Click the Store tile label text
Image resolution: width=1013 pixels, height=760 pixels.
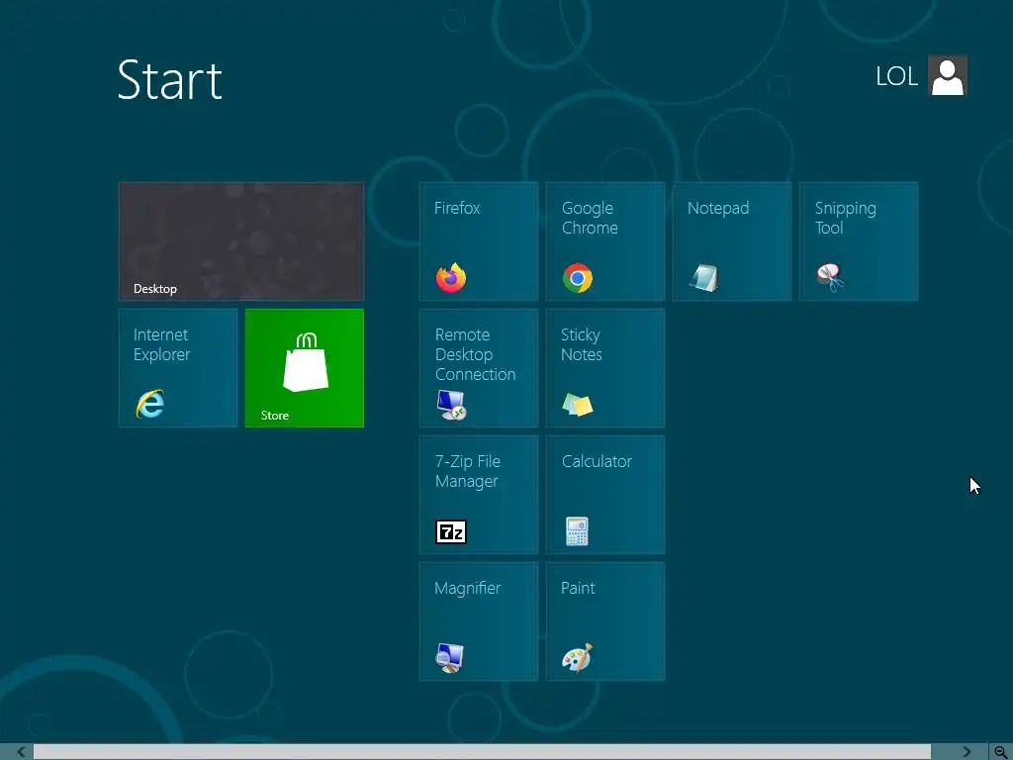pos(275,416)
